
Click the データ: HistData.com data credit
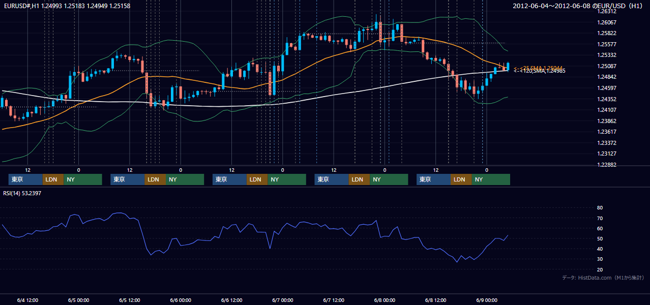pyautogui.click(x=603, y=278)
